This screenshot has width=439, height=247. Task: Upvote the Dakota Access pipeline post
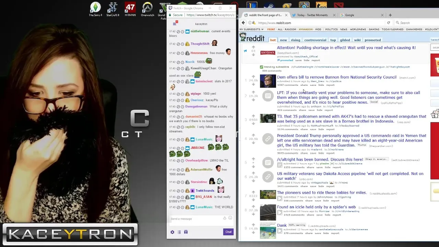point(253,173)
